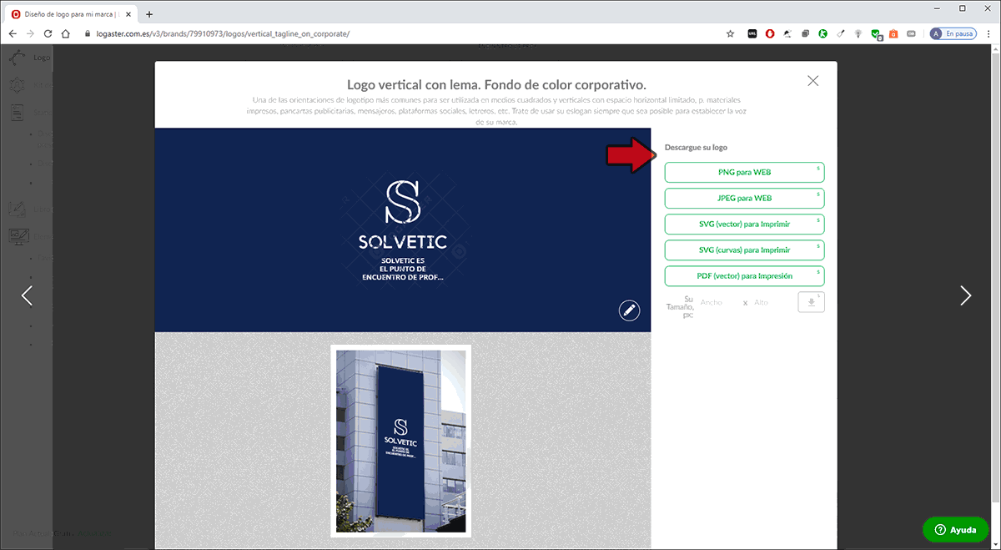Close the Diseño de logo tab
This screenshot has height=550, width=1001.
(x=128, y=14)
